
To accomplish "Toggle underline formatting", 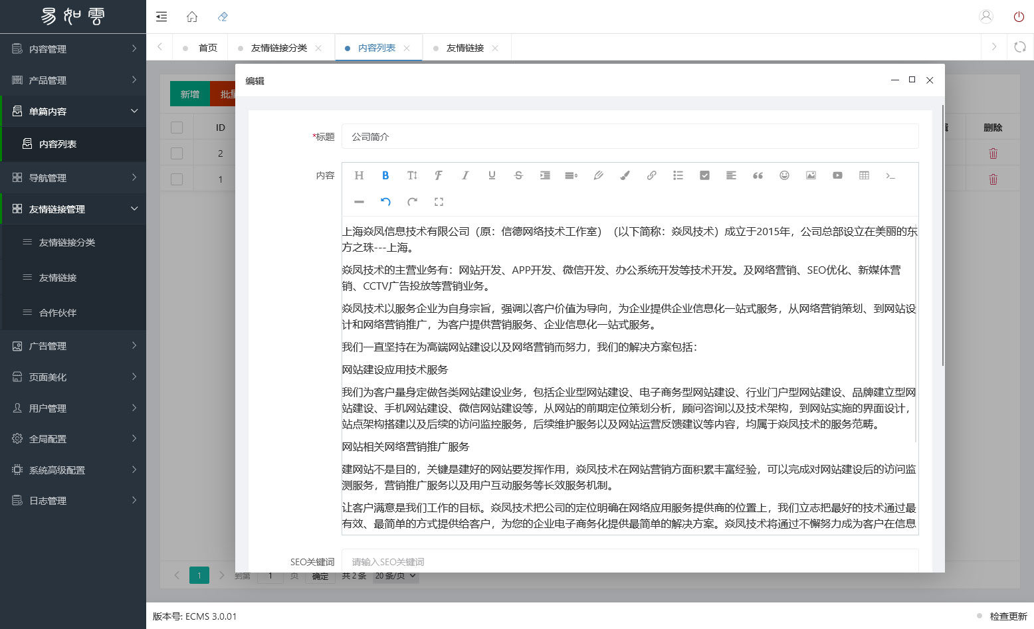I will pyautogui.click(x=492, y=175).
